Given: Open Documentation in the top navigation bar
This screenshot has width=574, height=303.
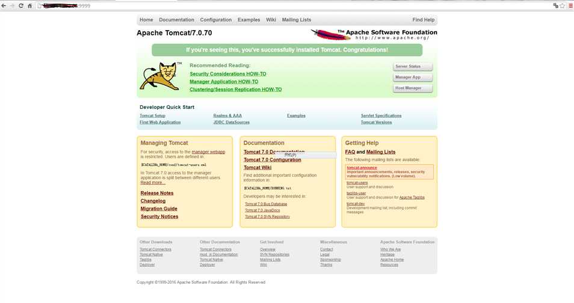Looking at the screenshot, I should (176, 20).
